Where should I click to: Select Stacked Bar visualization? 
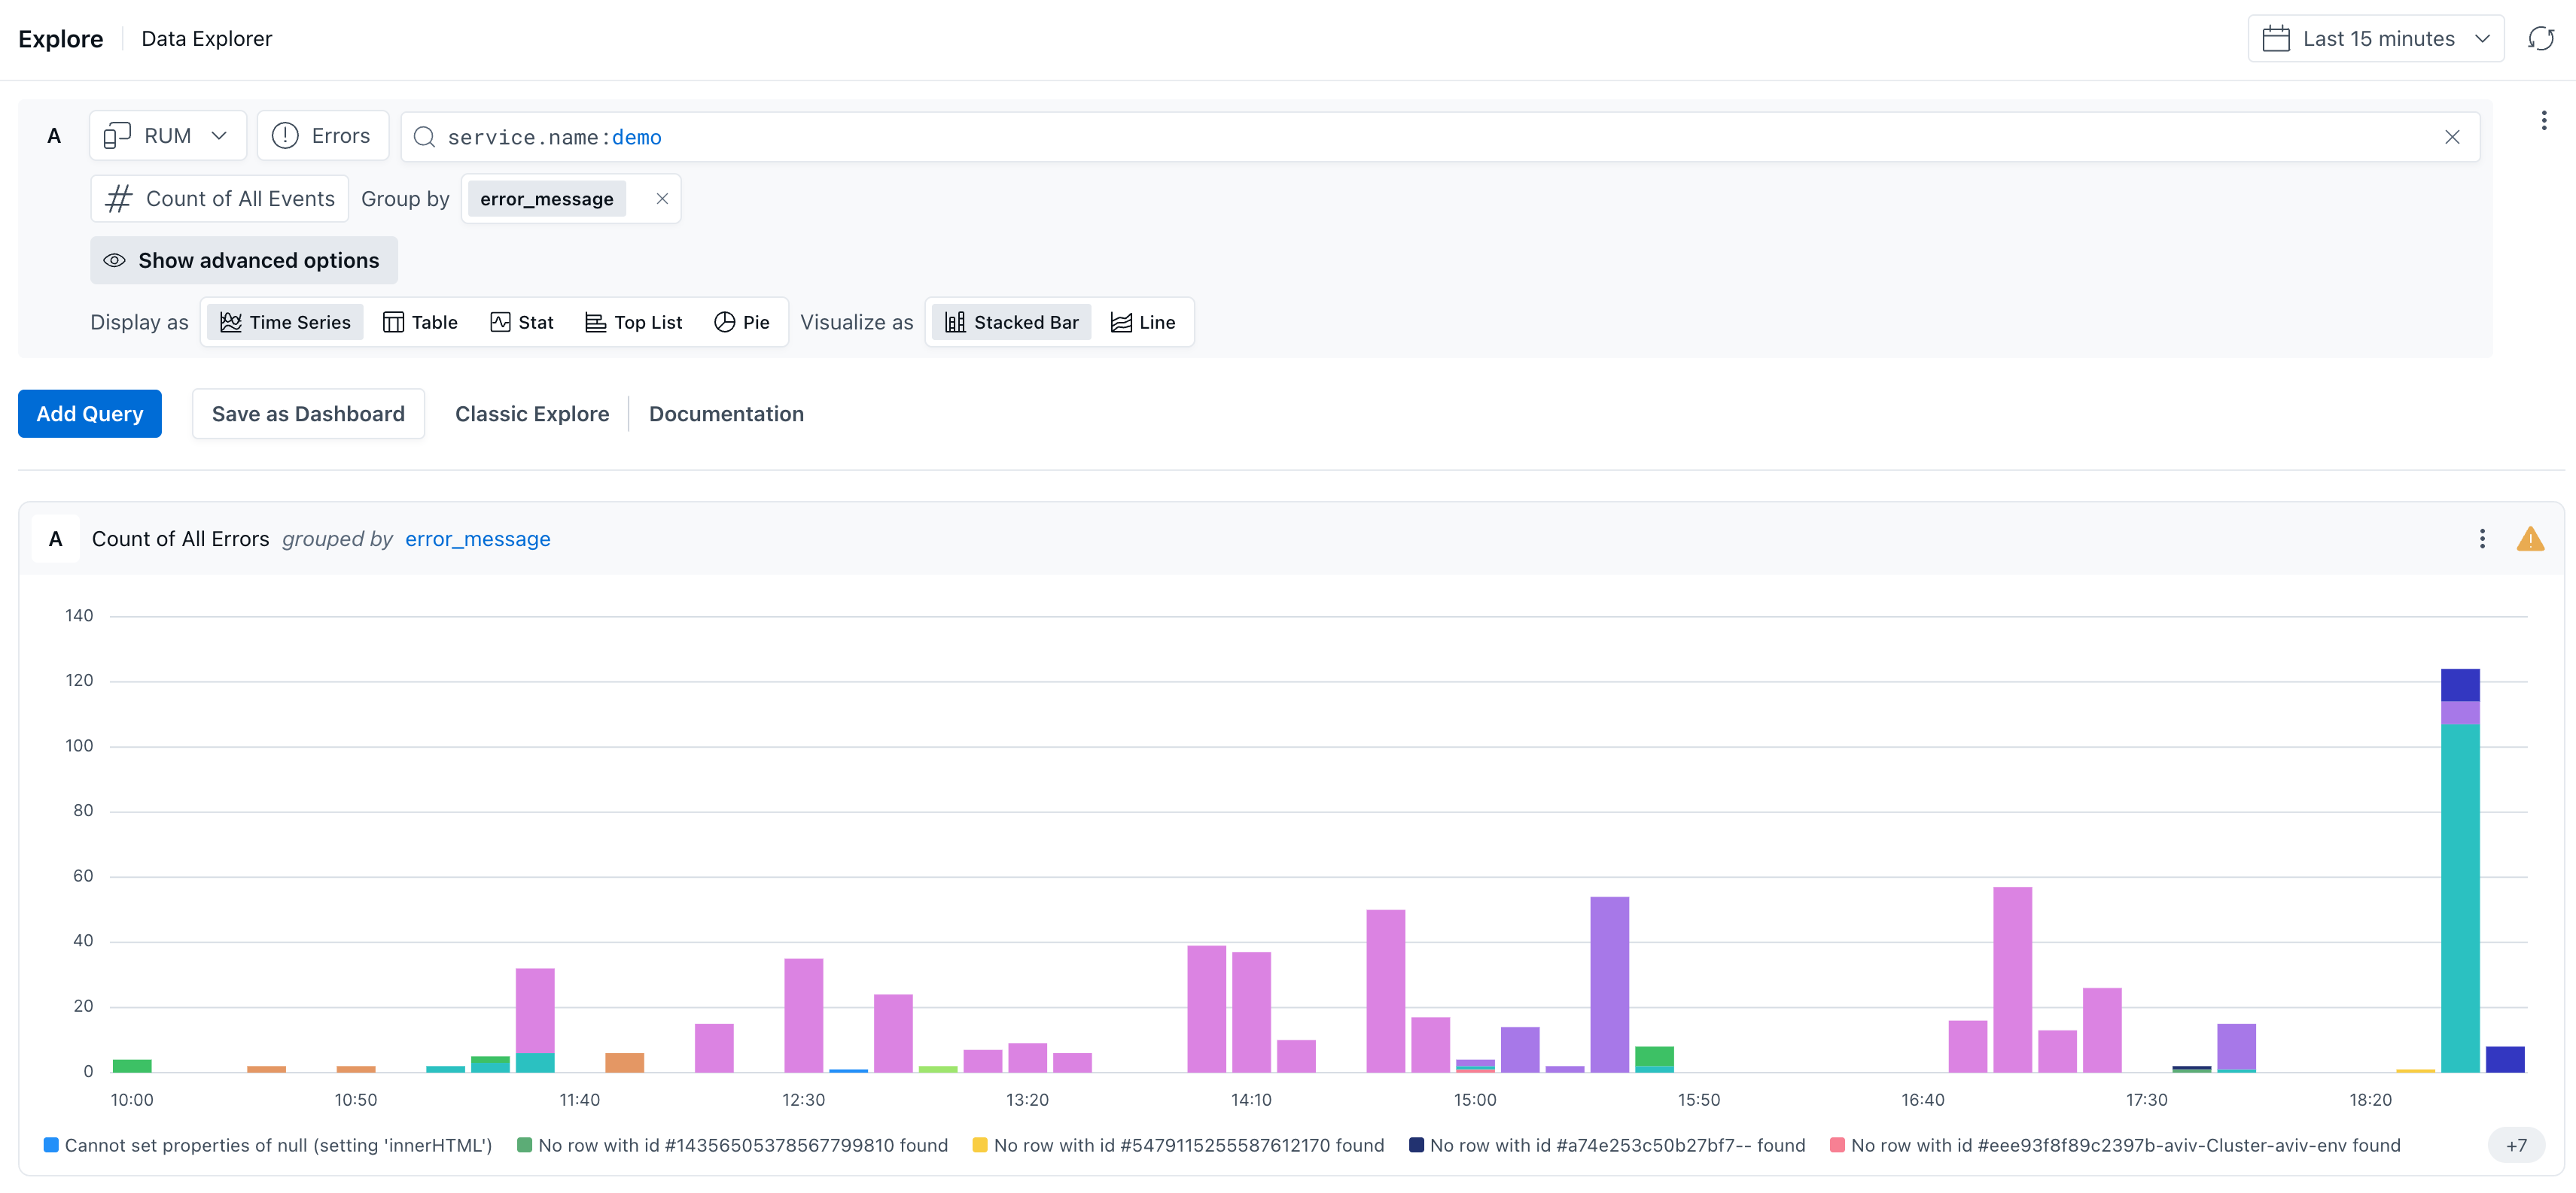[1011, 323]
